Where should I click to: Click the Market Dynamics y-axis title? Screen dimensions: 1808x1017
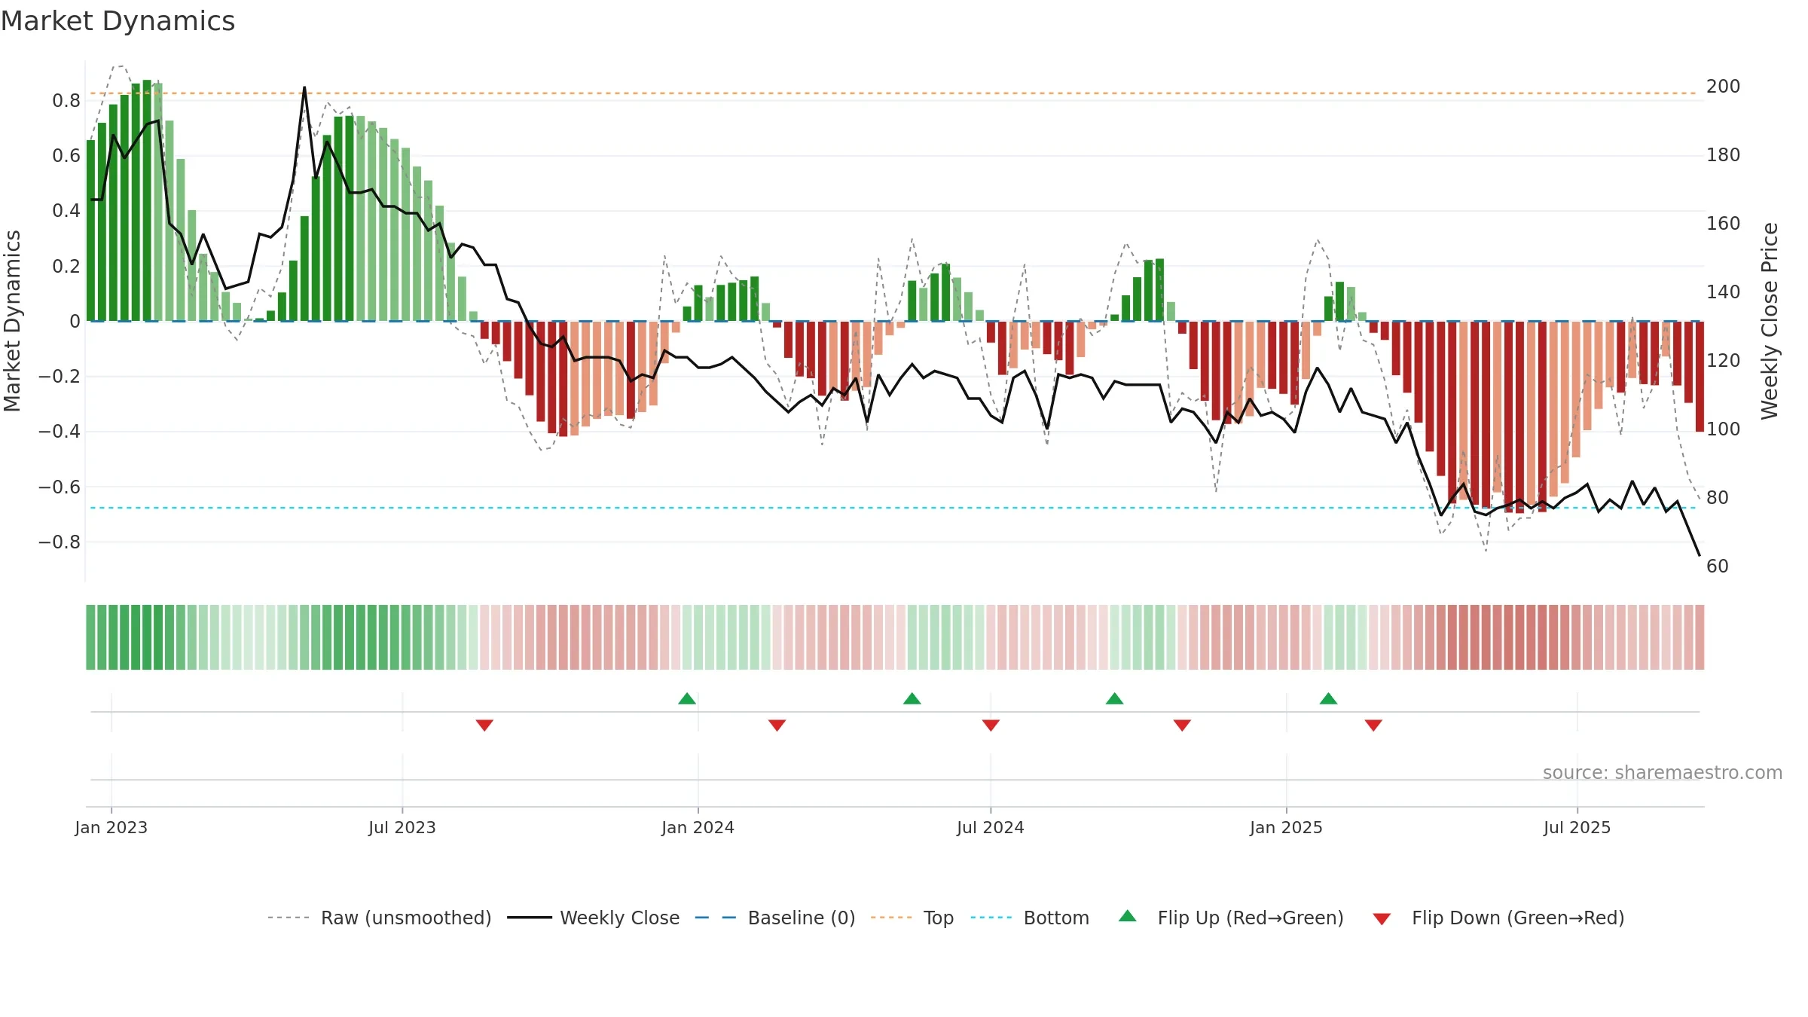click(12, 321)
